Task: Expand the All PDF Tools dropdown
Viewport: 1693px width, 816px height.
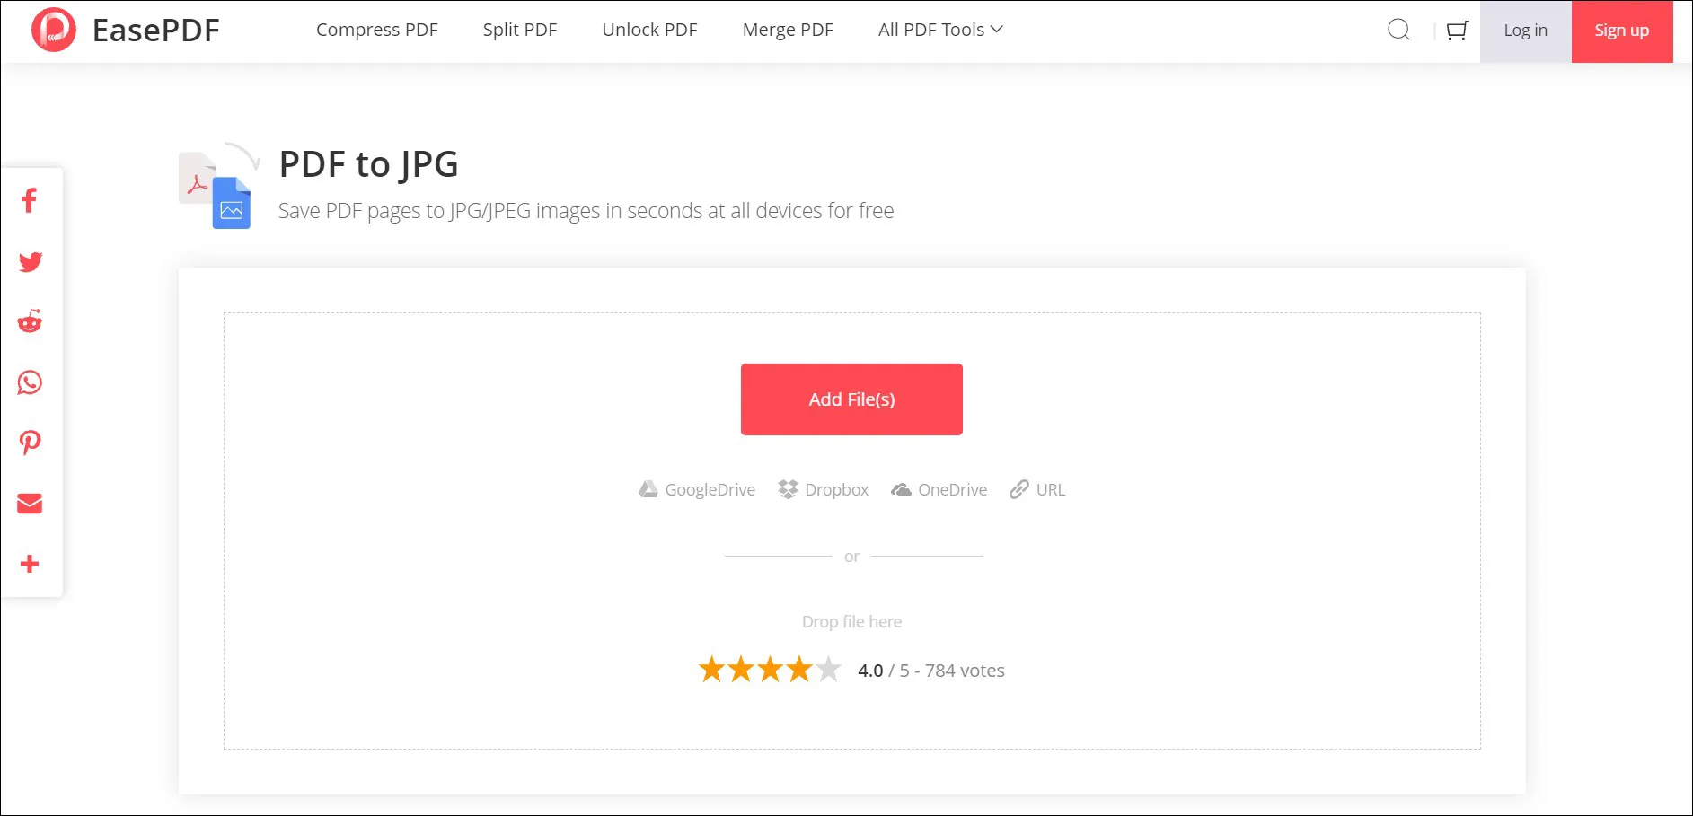Action: (940, 31)
